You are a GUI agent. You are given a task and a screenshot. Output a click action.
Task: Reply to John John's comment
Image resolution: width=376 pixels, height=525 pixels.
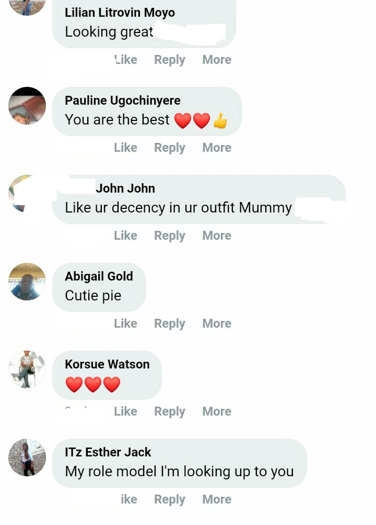point(170,236)
